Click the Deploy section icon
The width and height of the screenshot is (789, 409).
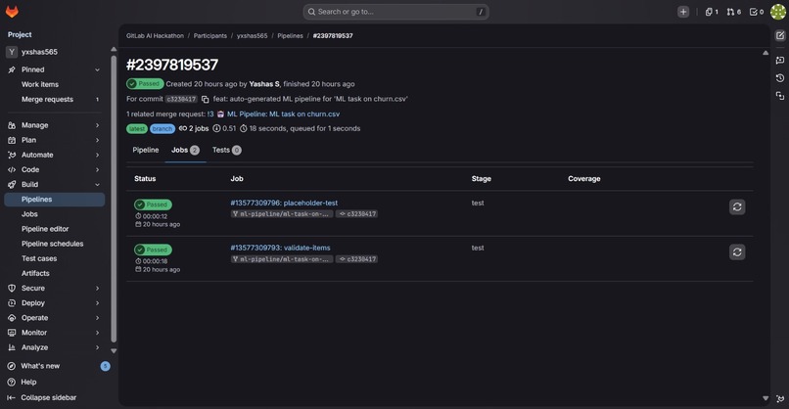point(12,303)
